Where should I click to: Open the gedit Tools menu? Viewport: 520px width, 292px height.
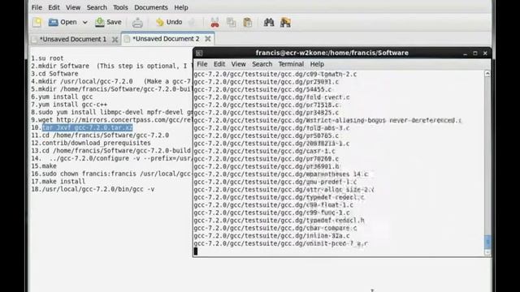(x=120, y=7)
